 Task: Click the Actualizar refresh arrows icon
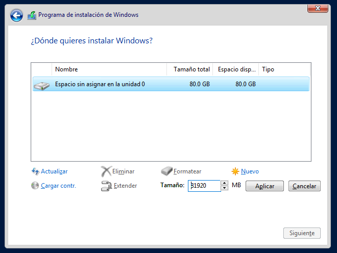click(35, 171)
